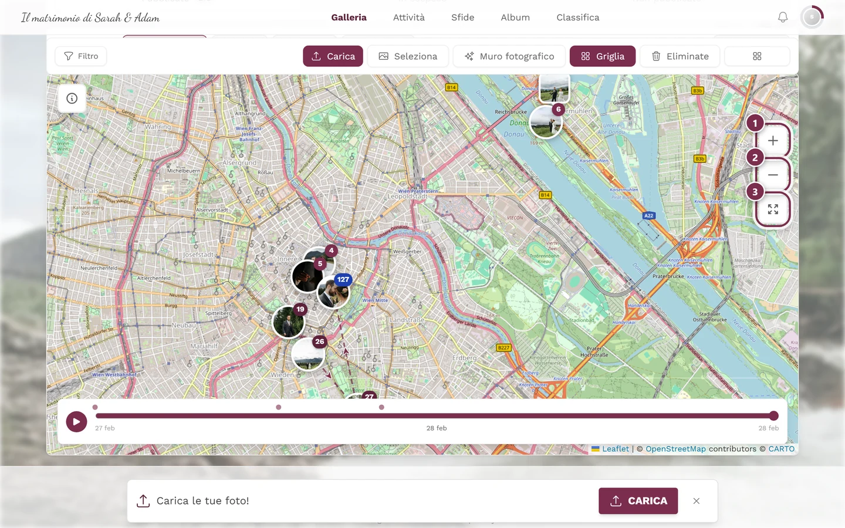Screen dimensions: 845x528
Task: Activate Seleziona mode
Action: [408, 56]
